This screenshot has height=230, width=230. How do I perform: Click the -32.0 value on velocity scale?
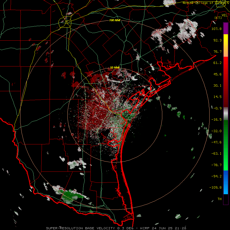[216, 131]
